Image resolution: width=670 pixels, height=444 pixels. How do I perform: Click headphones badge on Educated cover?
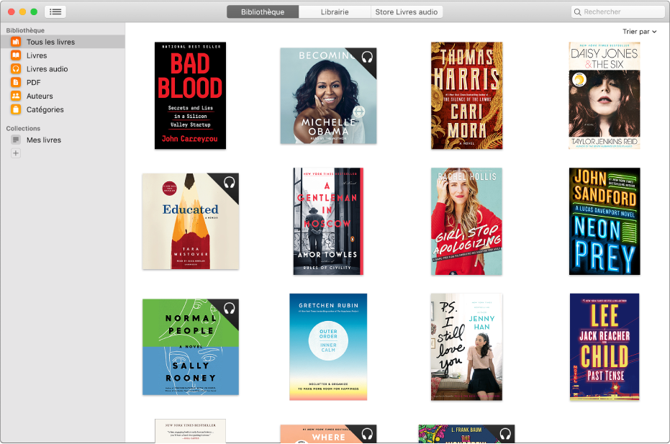[230, 183]
